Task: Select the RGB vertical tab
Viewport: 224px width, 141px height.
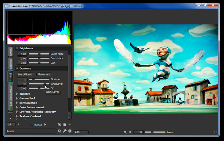Action: (x=11, y=76)
